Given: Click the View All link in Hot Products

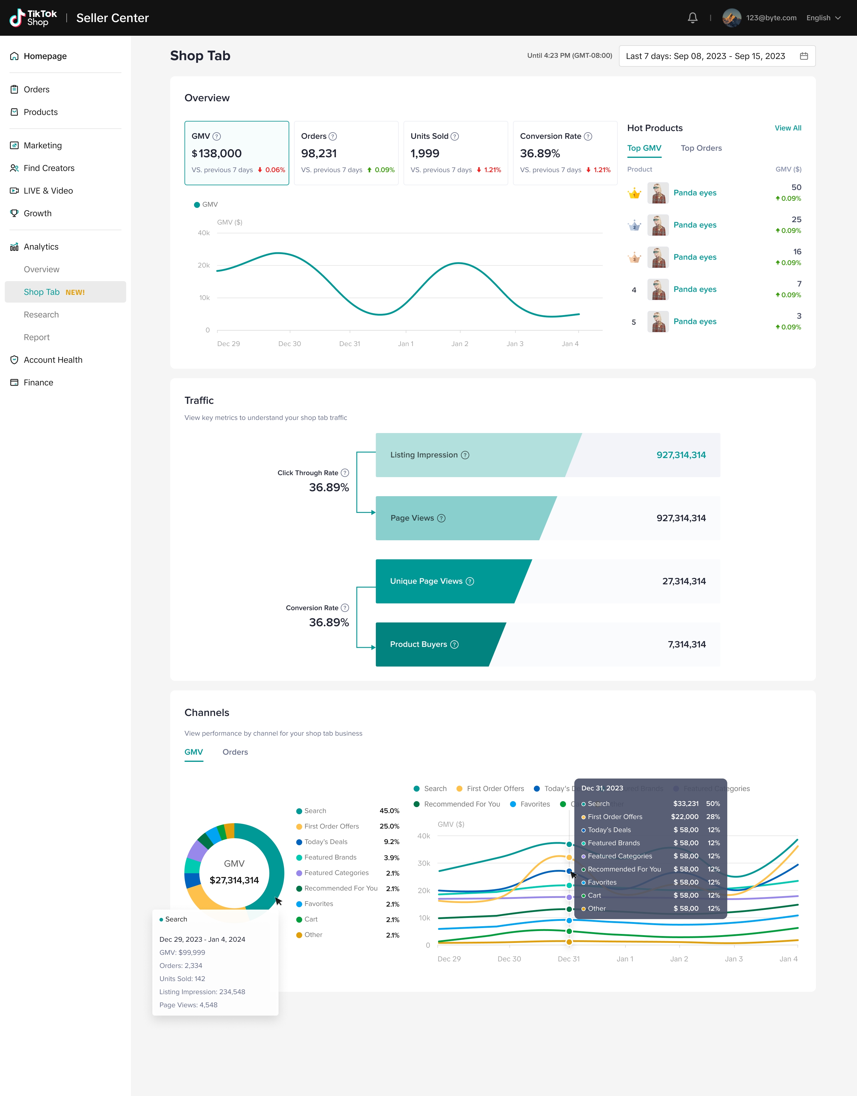Looking at the screenshot, I should (x=788, y=128).
